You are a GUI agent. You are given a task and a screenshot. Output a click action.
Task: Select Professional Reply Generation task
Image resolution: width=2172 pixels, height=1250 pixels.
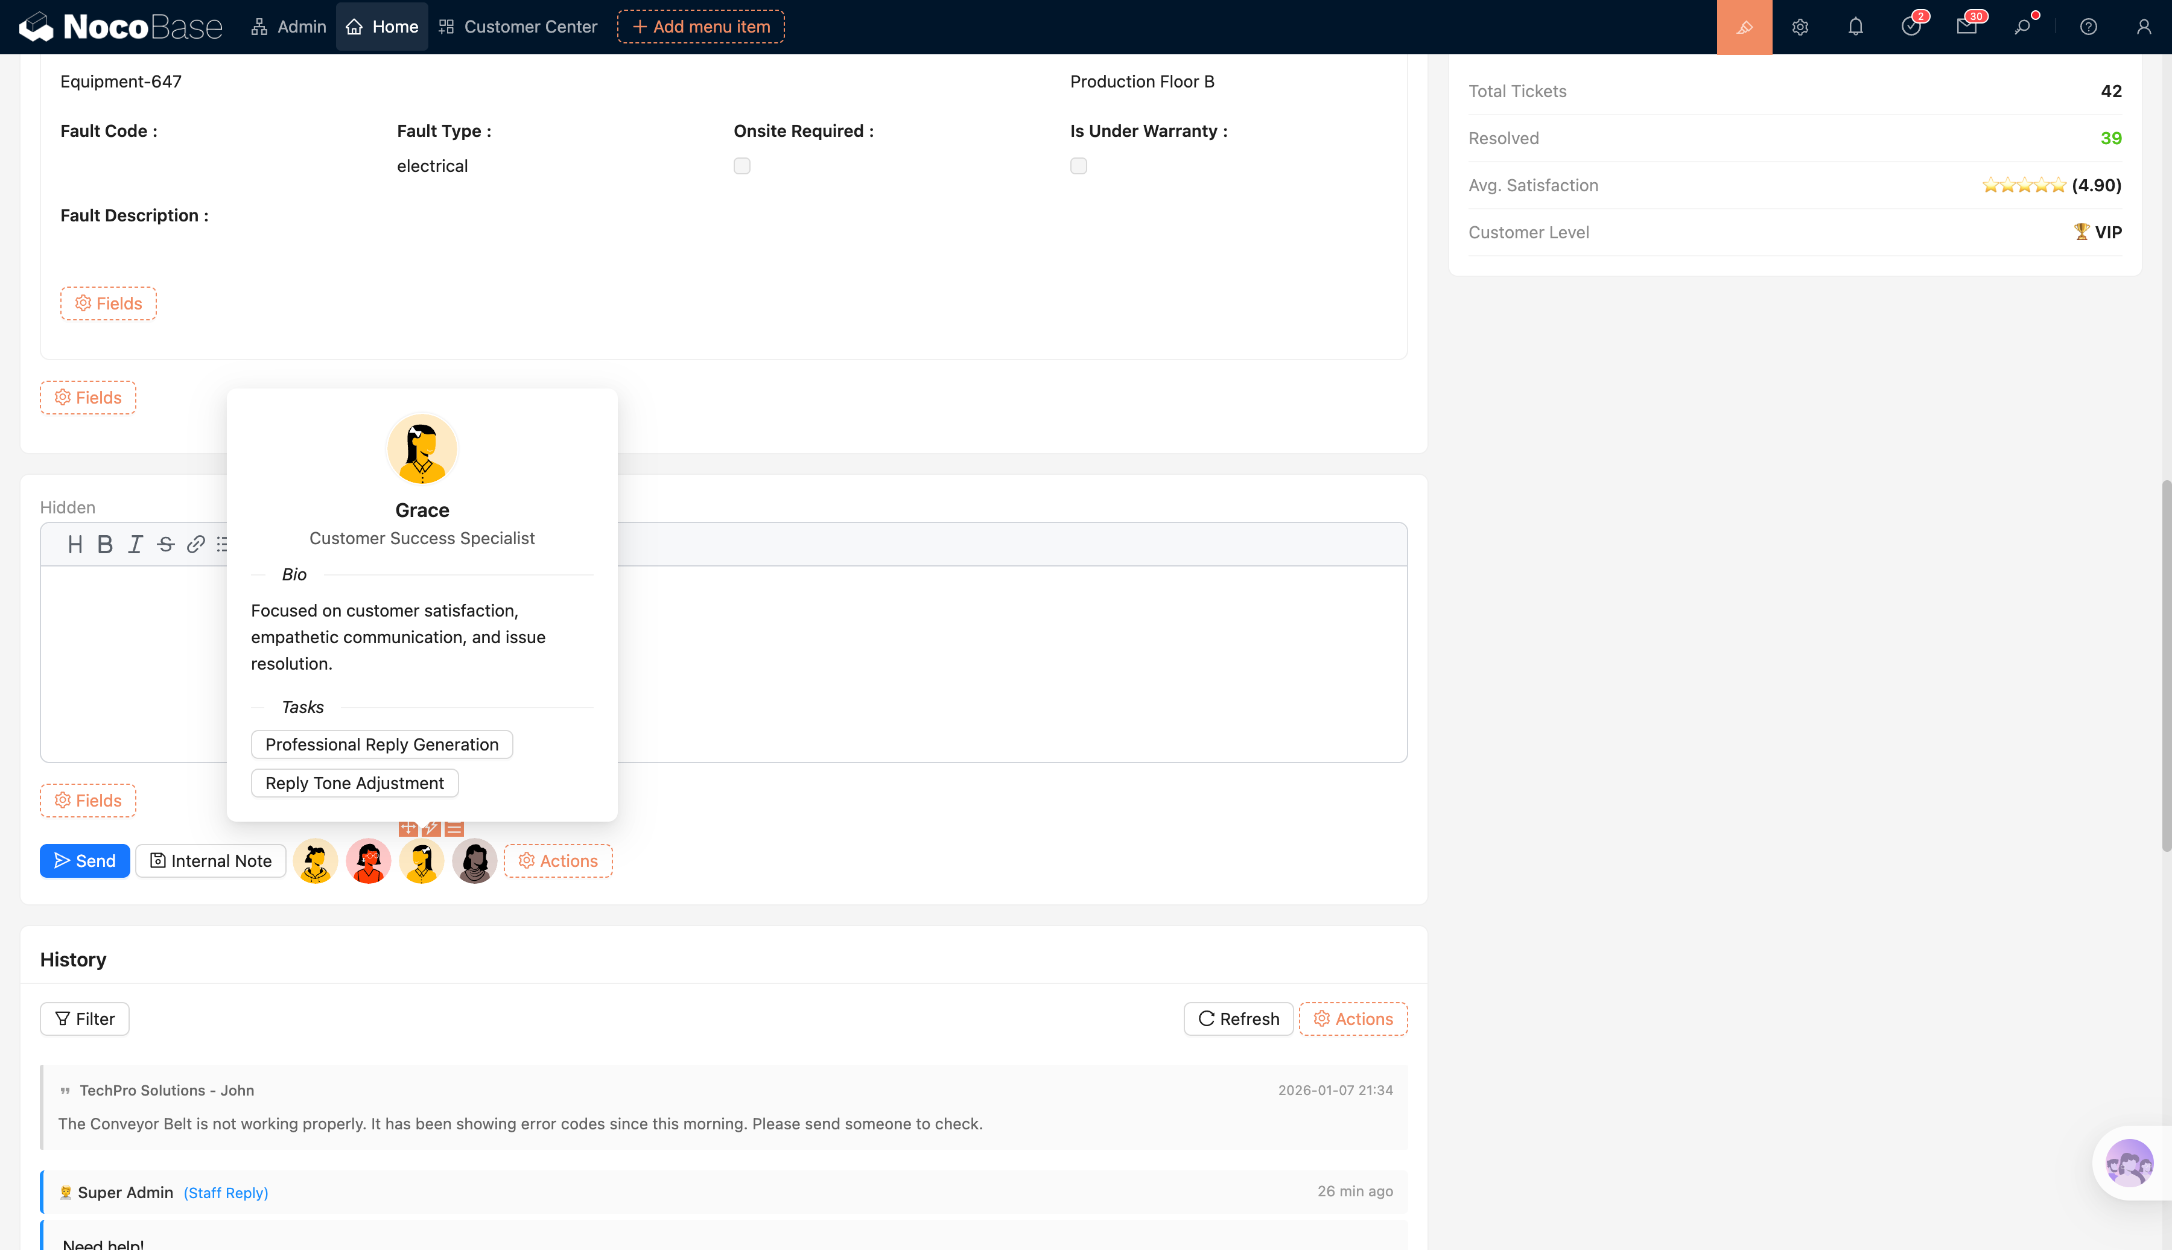(x=381, y=744)
